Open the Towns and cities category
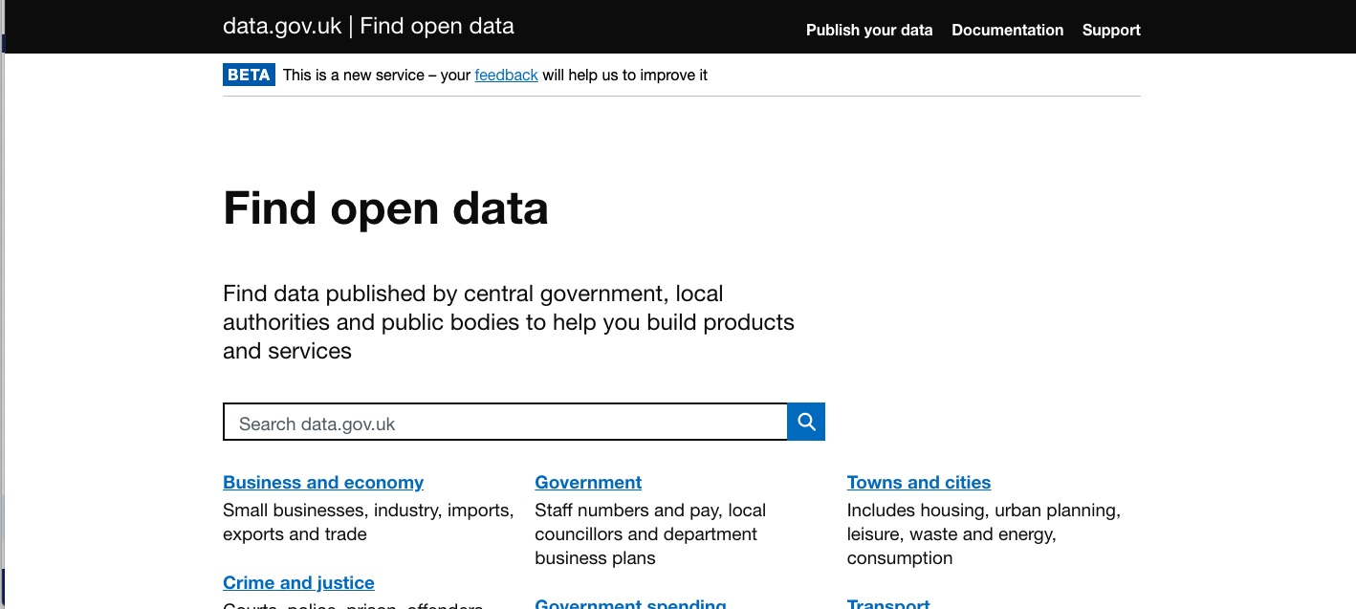1356x609 pixels. [x=918, y=482]
